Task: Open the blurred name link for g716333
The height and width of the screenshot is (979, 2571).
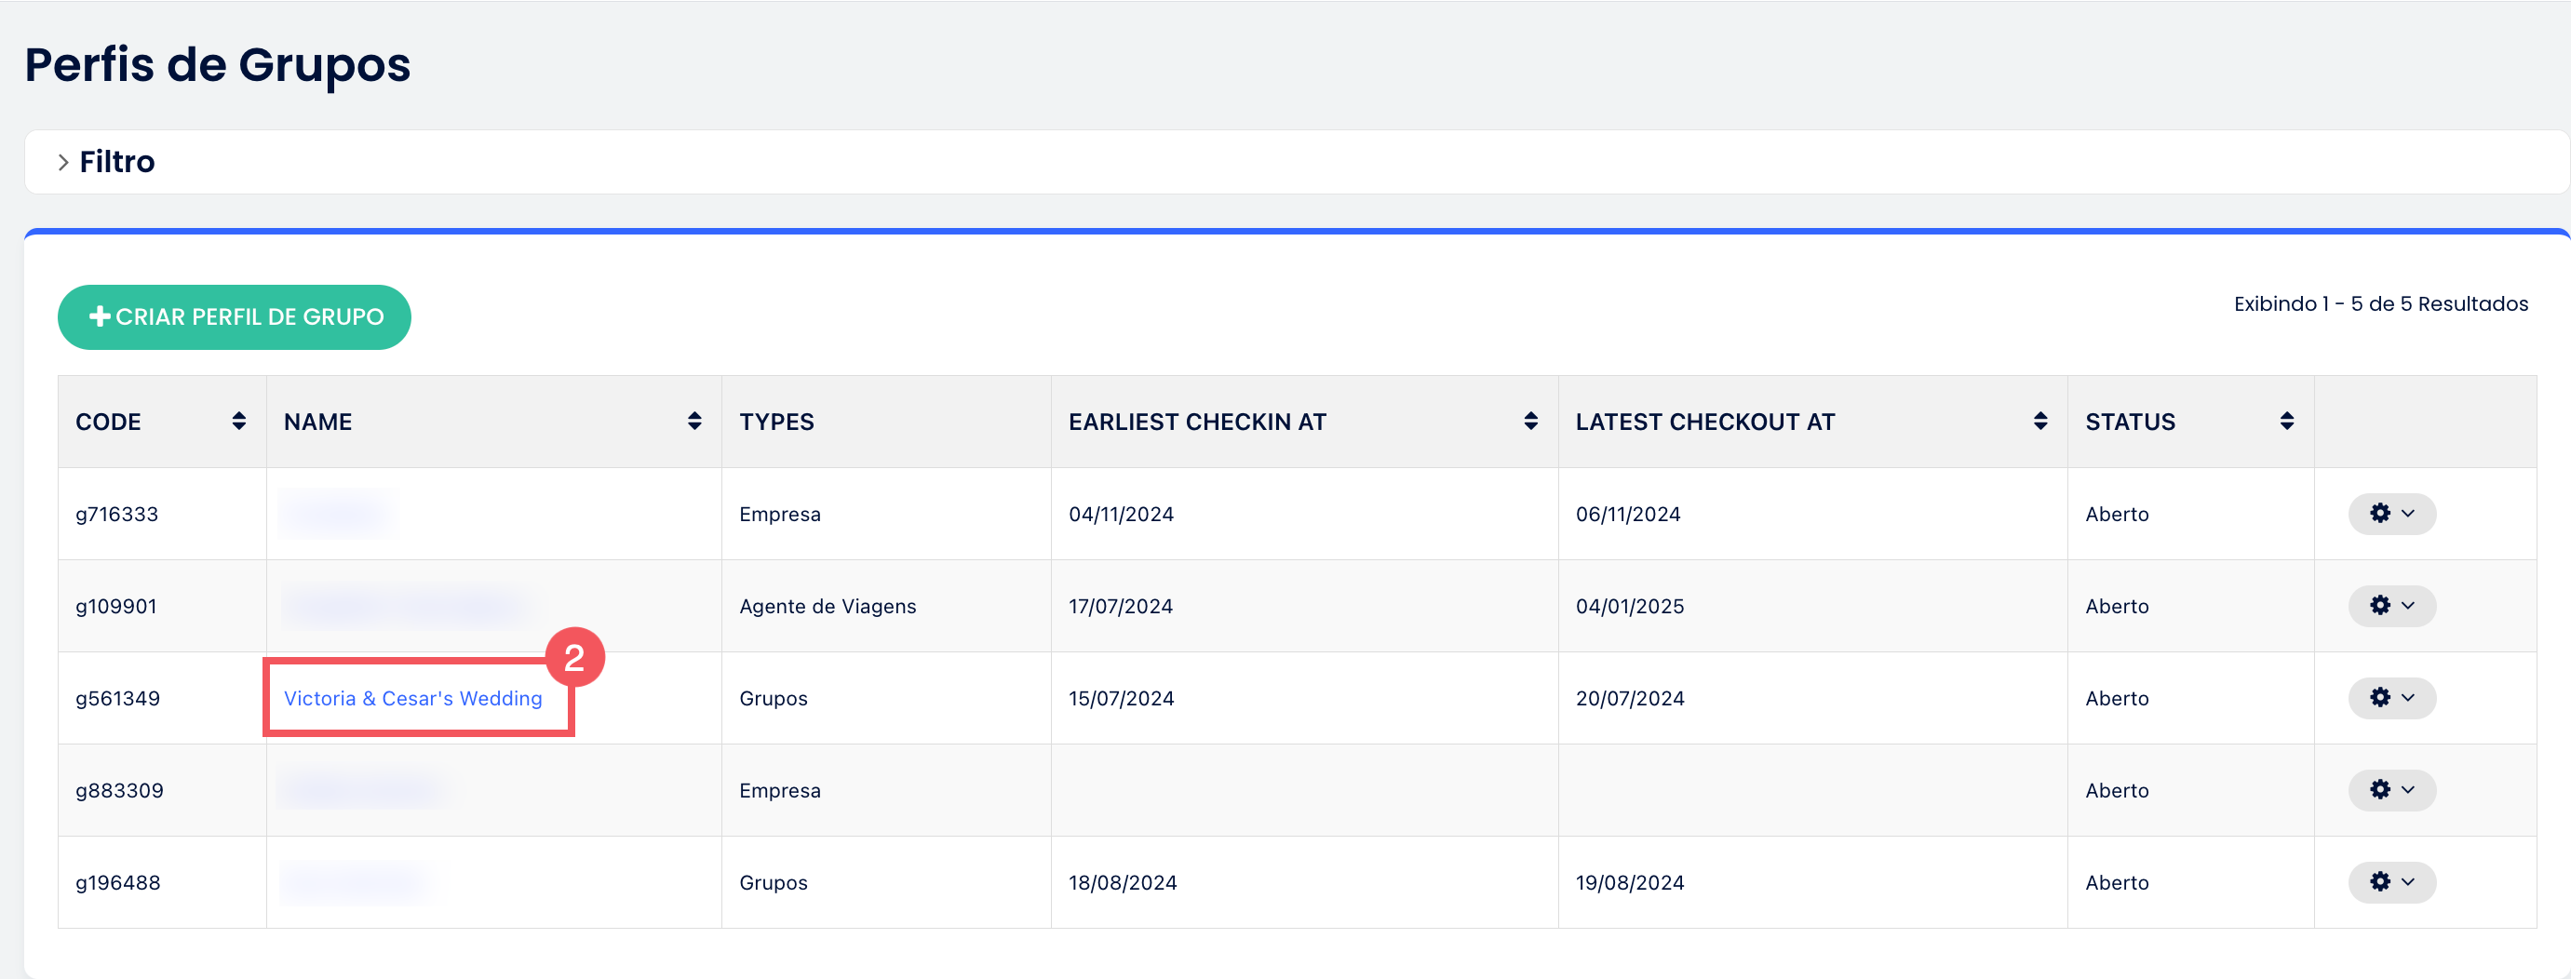Action: tap(336, 514)
